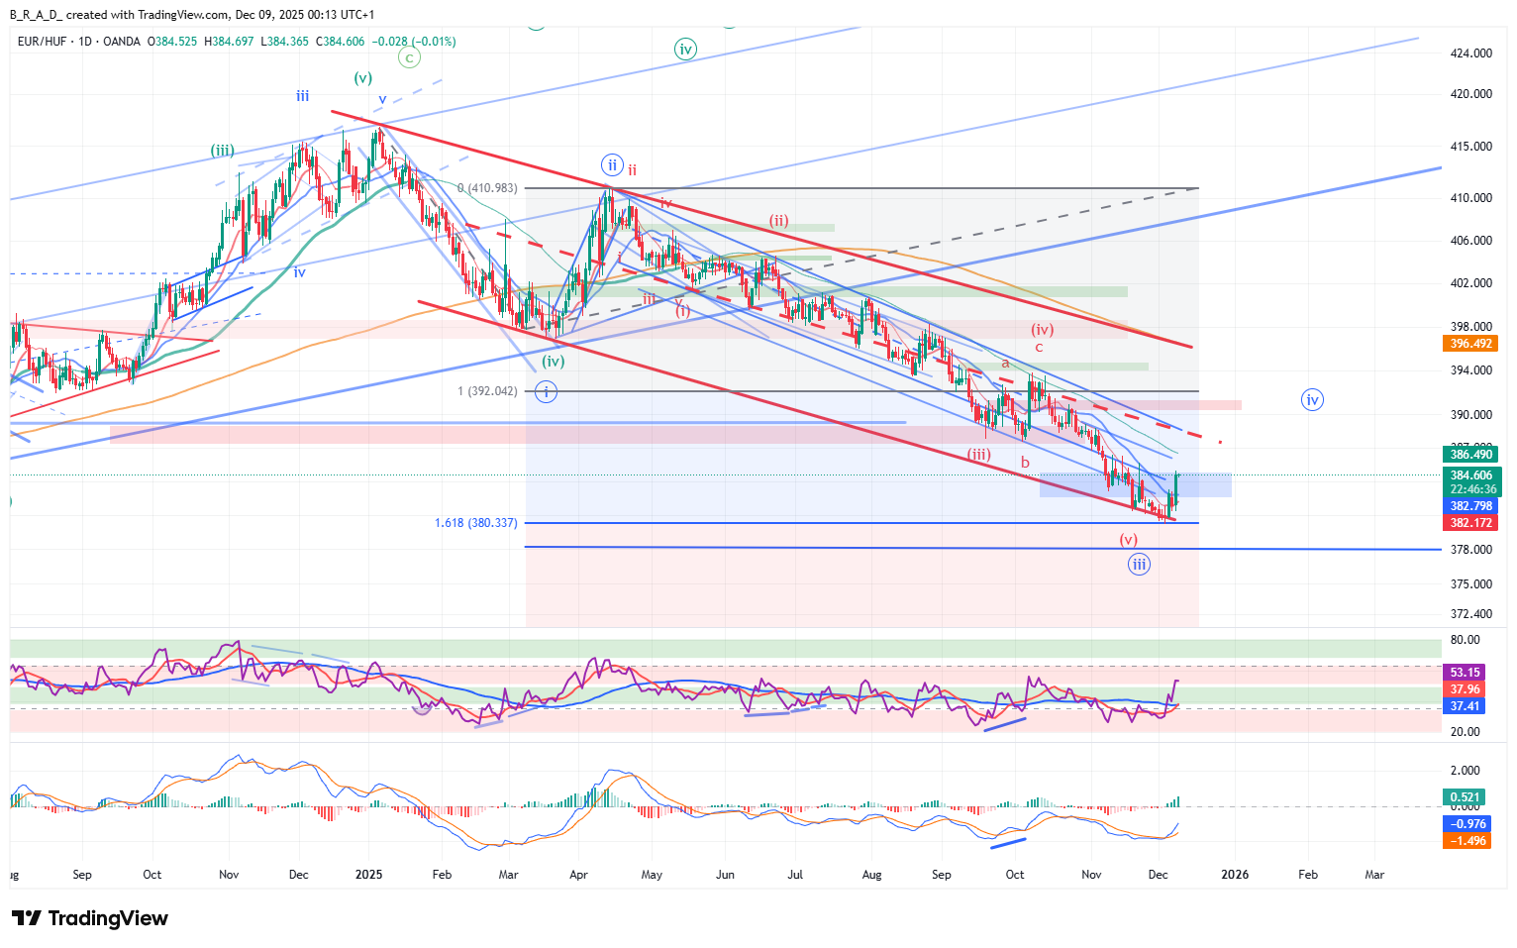Screen dimensions: 1517x948
Task: Click the blue circled i wave marker
Action: pos(546,392)
